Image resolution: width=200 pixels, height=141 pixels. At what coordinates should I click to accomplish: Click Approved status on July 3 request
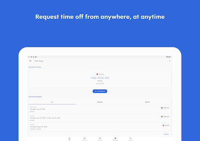click(165, 108)
